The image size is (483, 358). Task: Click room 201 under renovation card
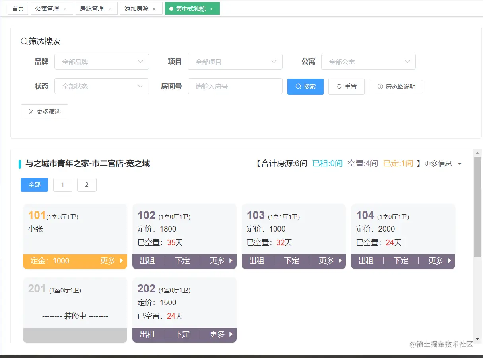pos(75,310)
